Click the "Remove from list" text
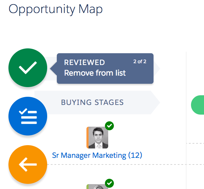Screen dimensions: 204x189 pyautogui.click(x=95, y=73)
